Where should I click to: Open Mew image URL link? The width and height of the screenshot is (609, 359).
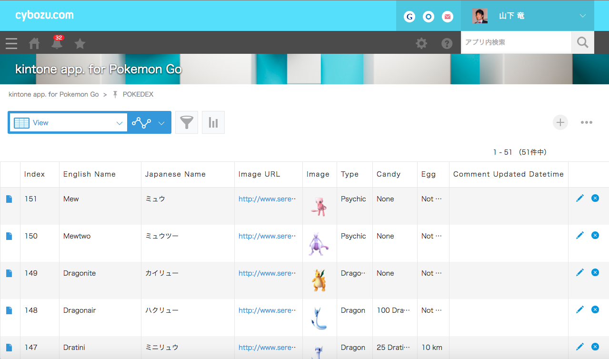(267, 199)
